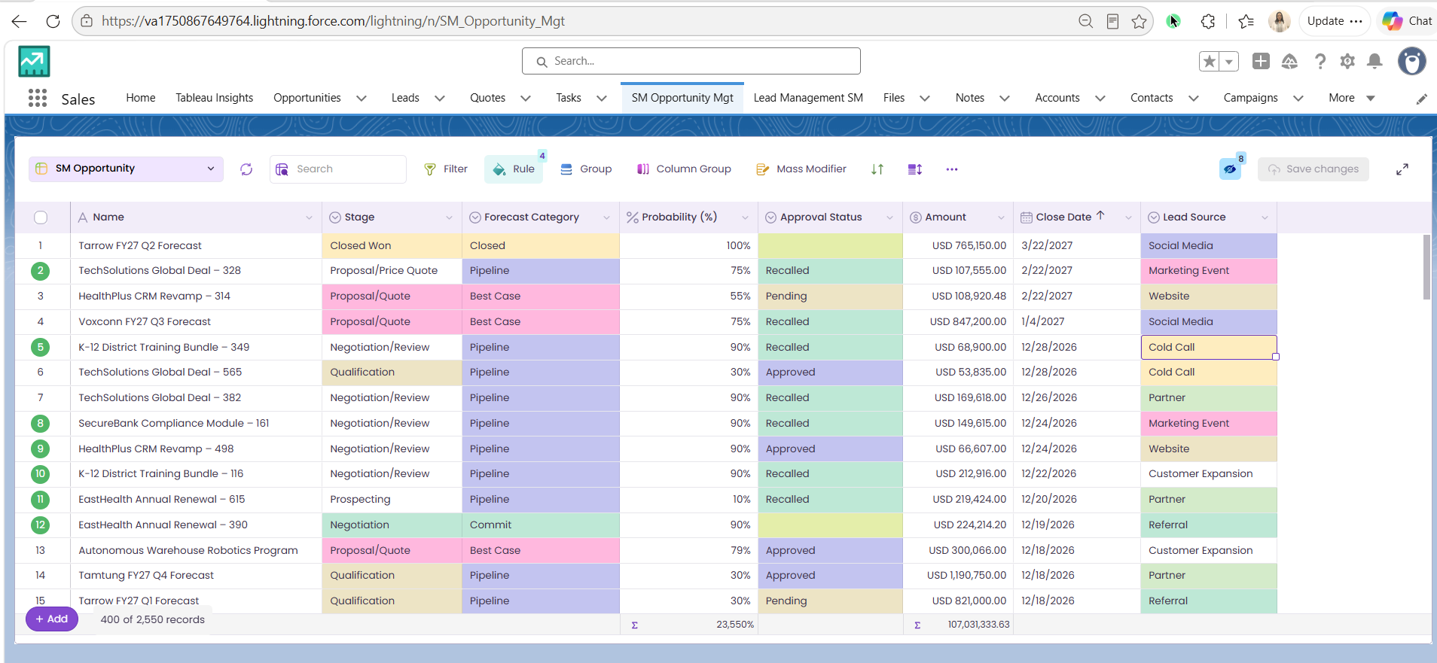
Task: Open the Setup gear icon
Action: click(1347, 62)
